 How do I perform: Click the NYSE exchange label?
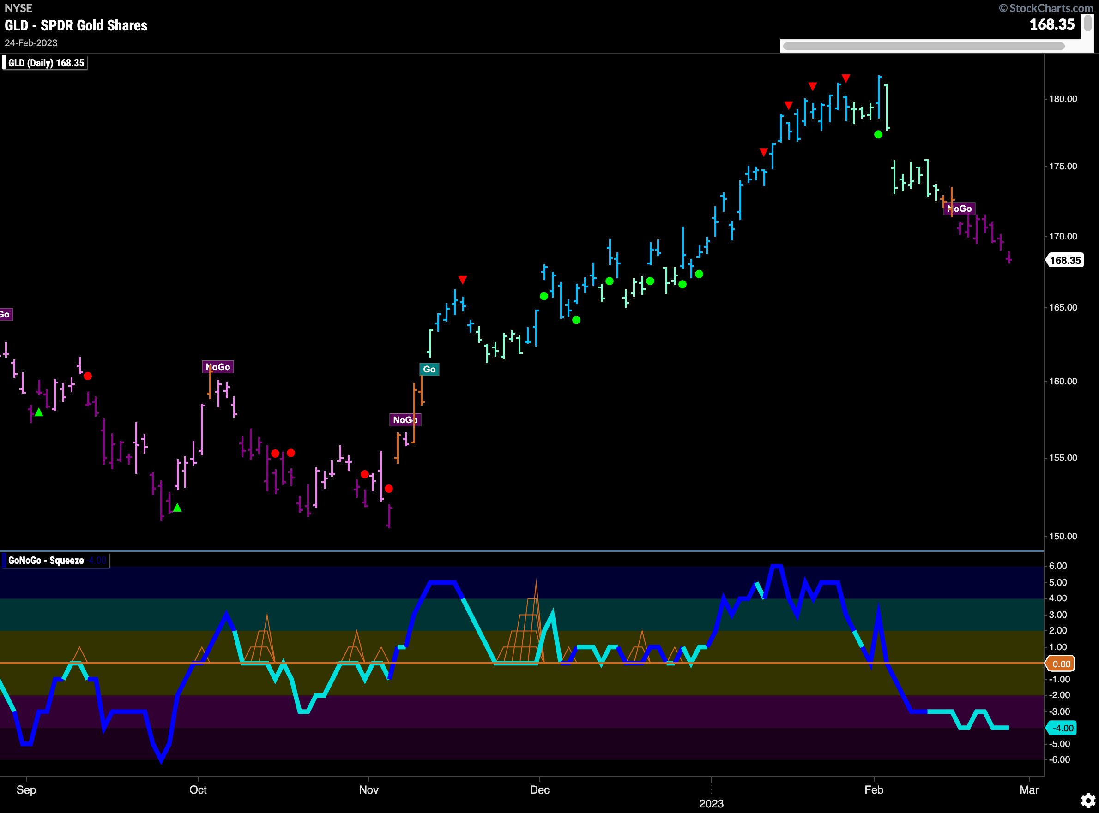tap(18, 8)
